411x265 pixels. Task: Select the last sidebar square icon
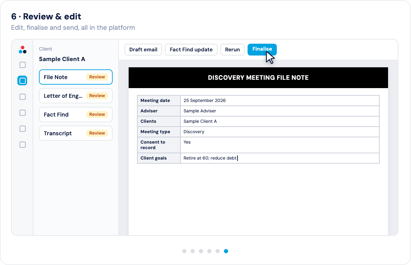pyautogui.click(x=23, y=145)
